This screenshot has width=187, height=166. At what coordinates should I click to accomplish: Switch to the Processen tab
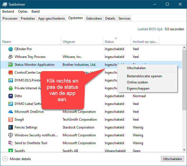pyautogui.click(x=10, y=18)
